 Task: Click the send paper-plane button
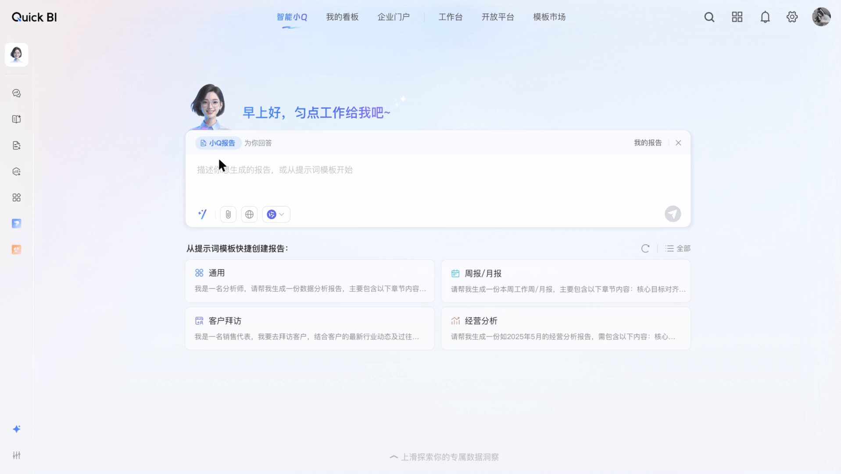pos(673,214)
